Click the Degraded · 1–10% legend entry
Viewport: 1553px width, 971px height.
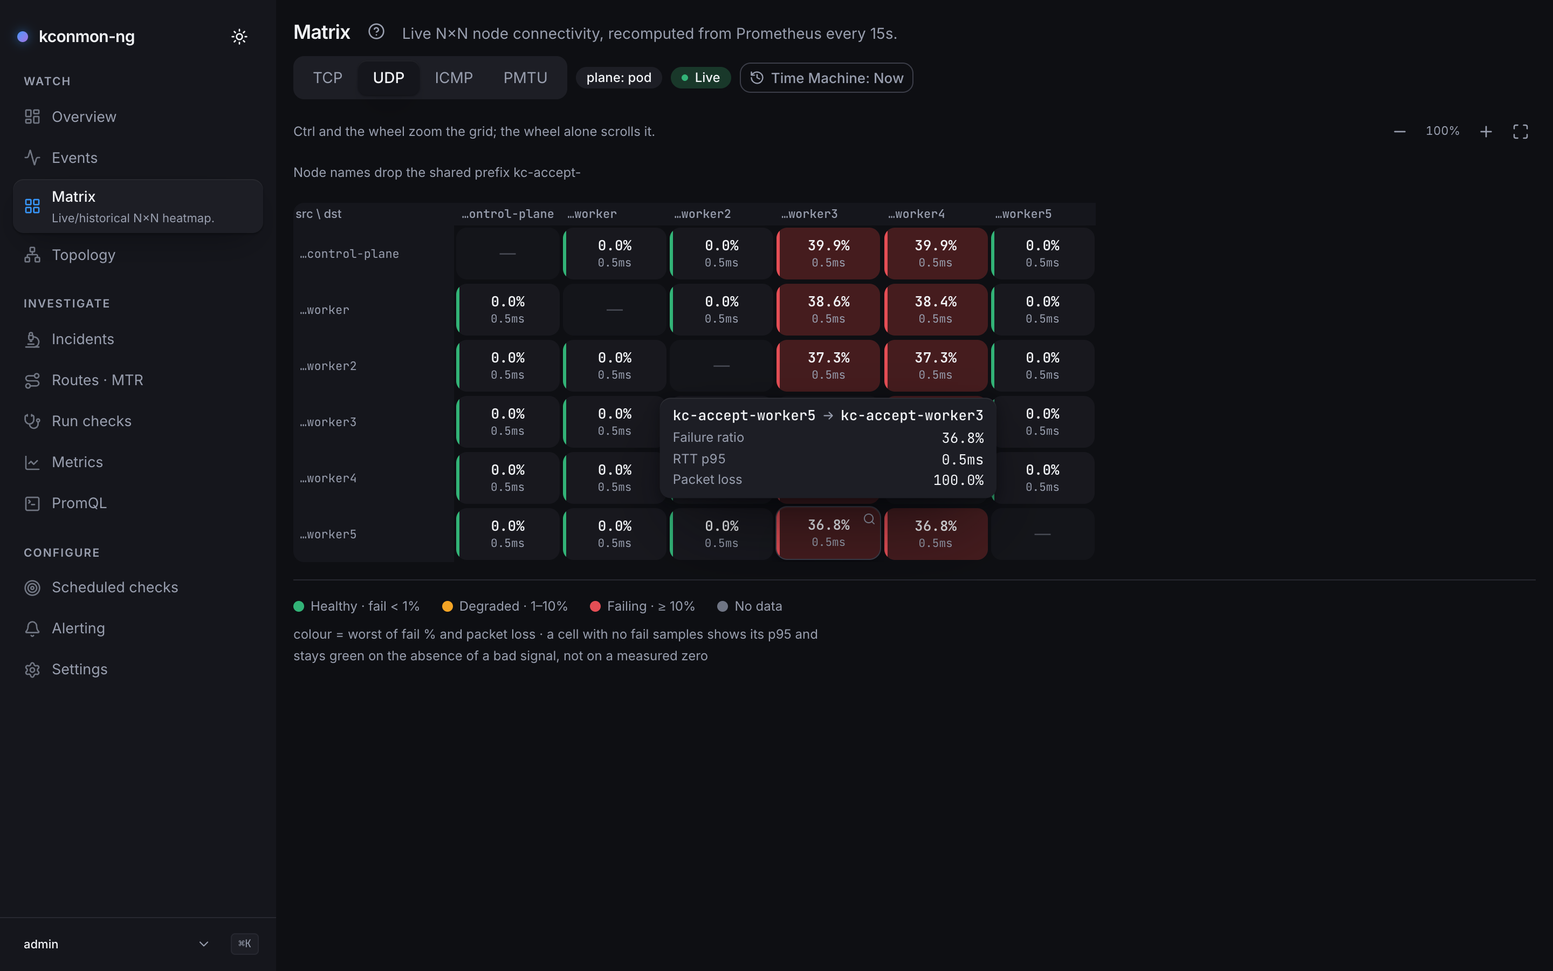[505, 606]
